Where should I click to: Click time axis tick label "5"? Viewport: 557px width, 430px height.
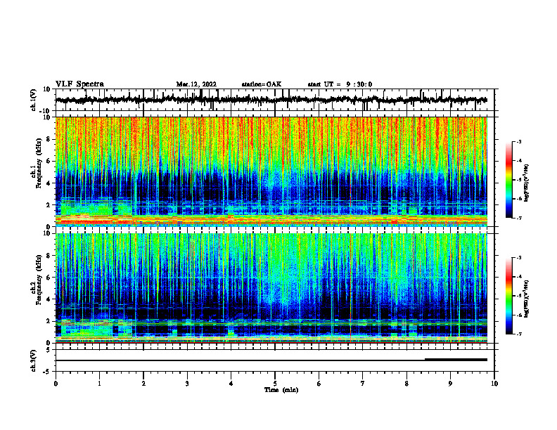click(275, 384)
